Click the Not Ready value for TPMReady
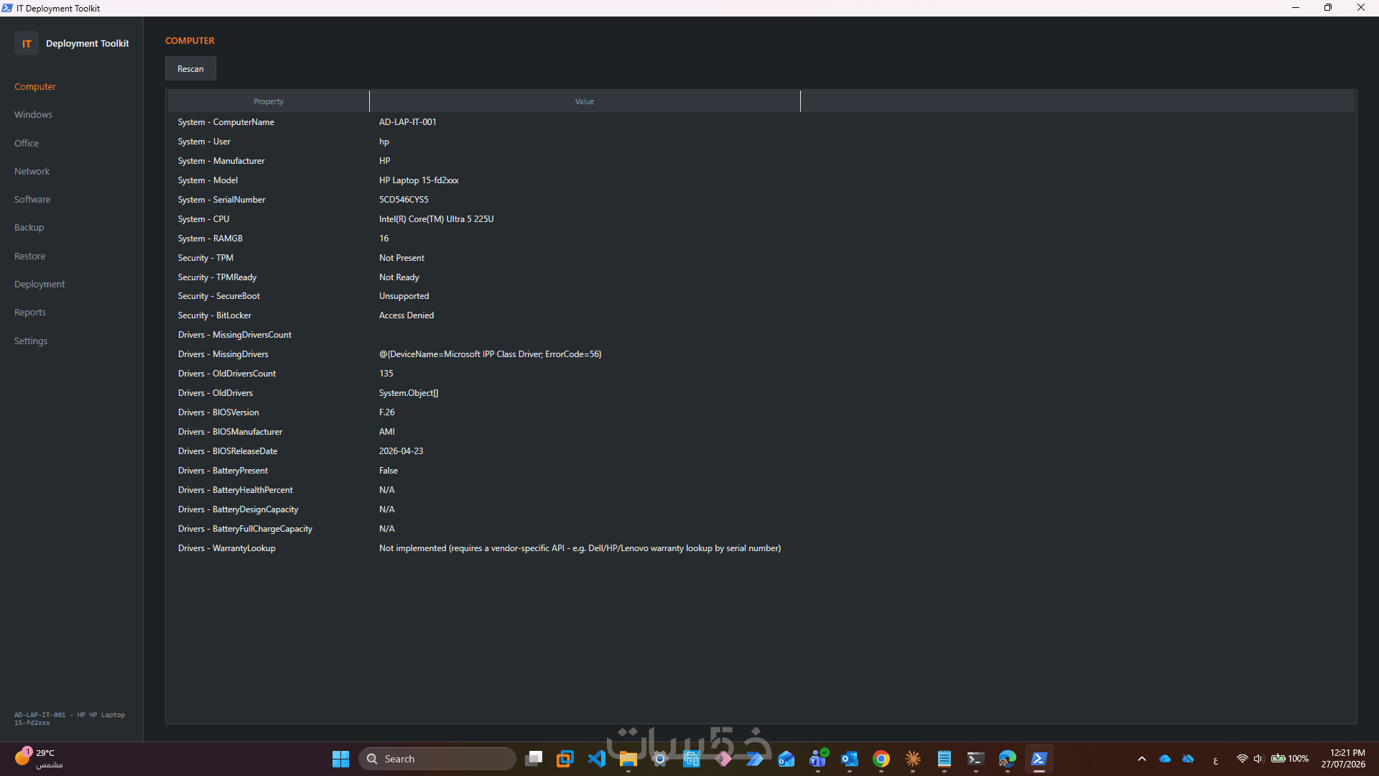Screen dimensions: 1379x776 click(x=399, y=277)
